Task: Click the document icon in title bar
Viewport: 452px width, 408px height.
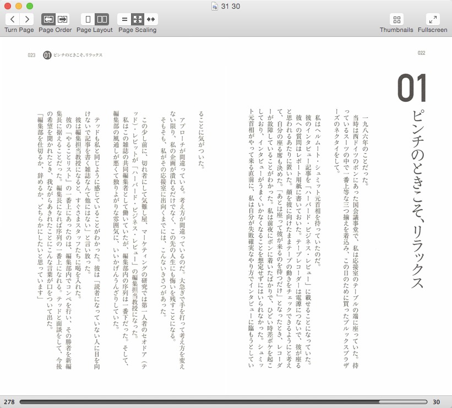Action: [215, 6]
